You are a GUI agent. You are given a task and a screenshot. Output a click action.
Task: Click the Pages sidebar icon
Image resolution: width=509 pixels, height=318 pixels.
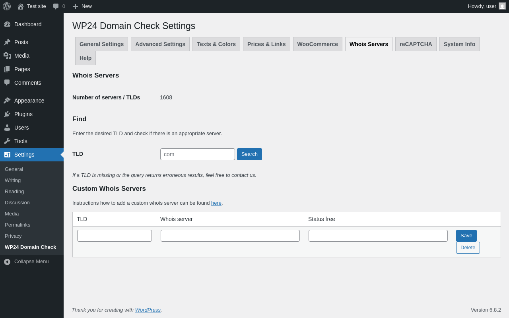[7, 69]
